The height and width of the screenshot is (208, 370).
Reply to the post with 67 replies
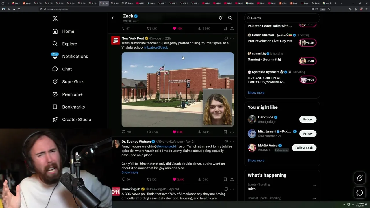coord(126,29)
